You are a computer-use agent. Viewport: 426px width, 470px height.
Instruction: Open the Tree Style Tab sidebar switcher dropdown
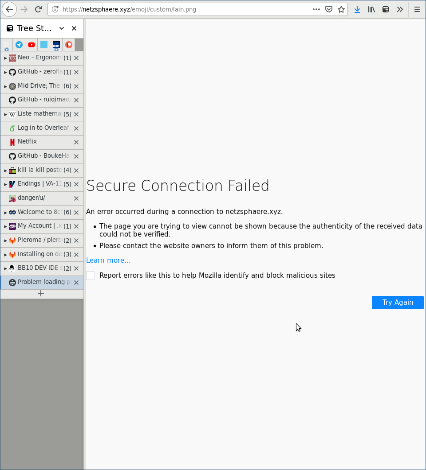(x=62, y=28)
